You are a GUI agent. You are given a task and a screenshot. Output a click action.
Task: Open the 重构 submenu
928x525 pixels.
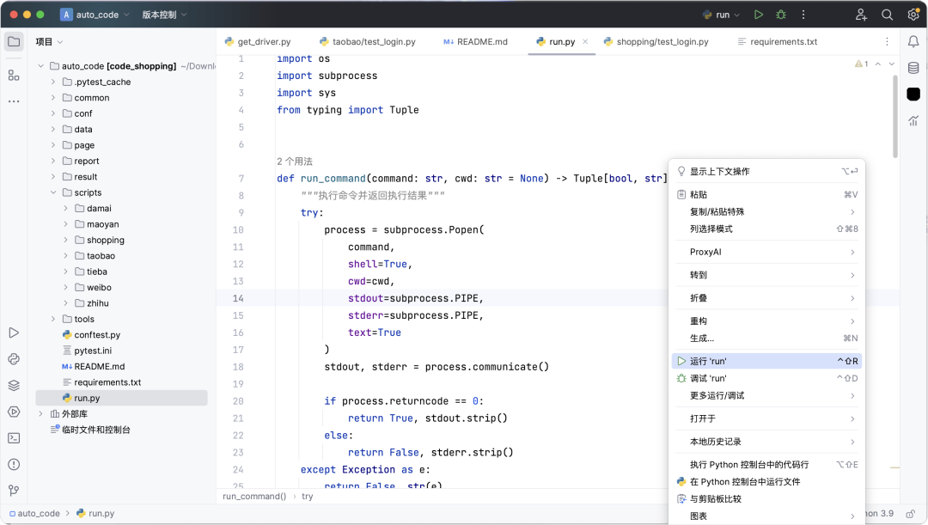[766, 320]
